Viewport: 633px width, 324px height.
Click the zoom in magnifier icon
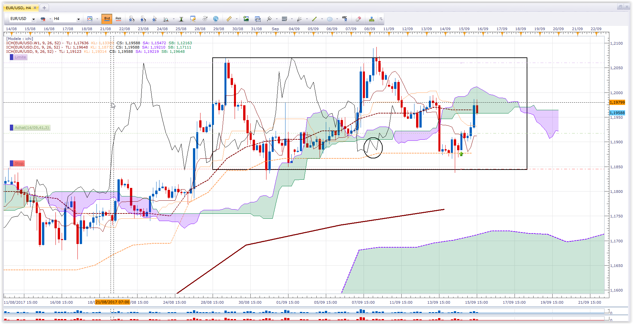coord(132,19)
